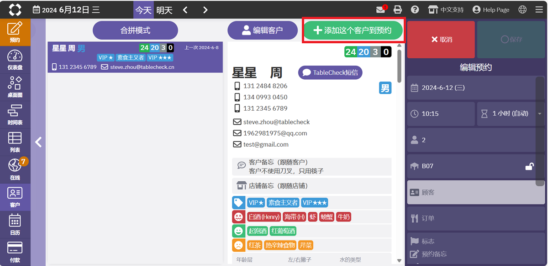The width and height of the screenshot is (548, 266).
Task: Click phone number 134 0993 0450
Action: (x=265, y=97)
